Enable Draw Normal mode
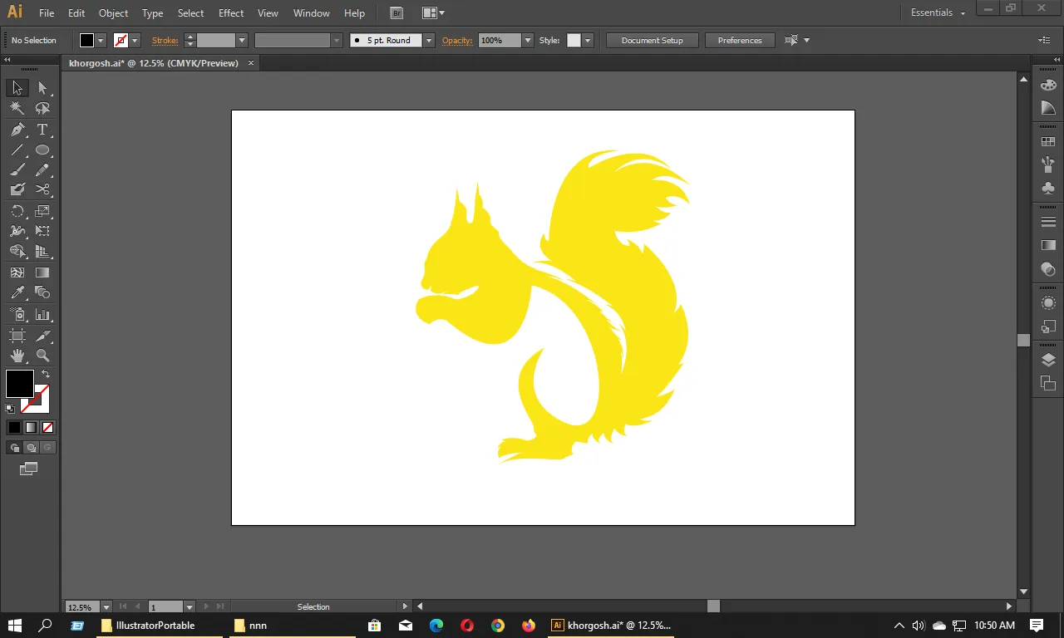1064x638 pixels. [14, 448]
